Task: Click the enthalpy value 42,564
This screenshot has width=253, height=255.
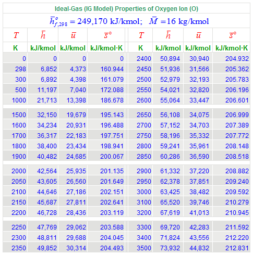Action: (x=47, y=171)
